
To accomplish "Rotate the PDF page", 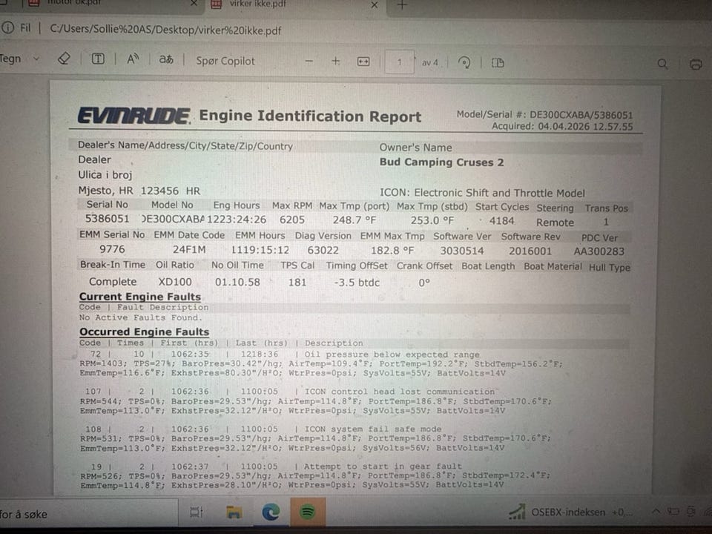I will click(464, 62).
